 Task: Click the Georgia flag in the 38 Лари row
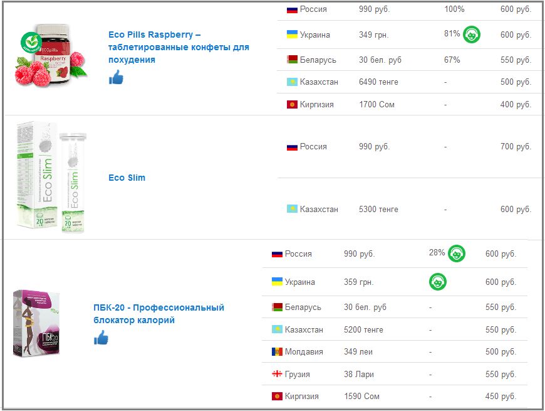(x=277, y=374)
